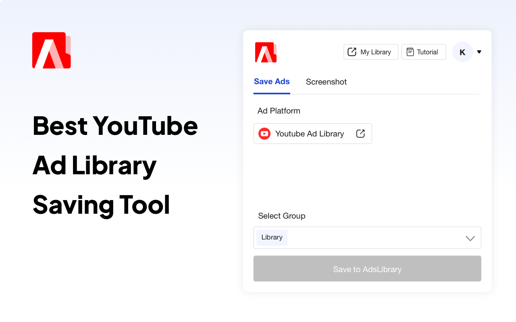
Task: Open My Library
Action: click(370, 52)
